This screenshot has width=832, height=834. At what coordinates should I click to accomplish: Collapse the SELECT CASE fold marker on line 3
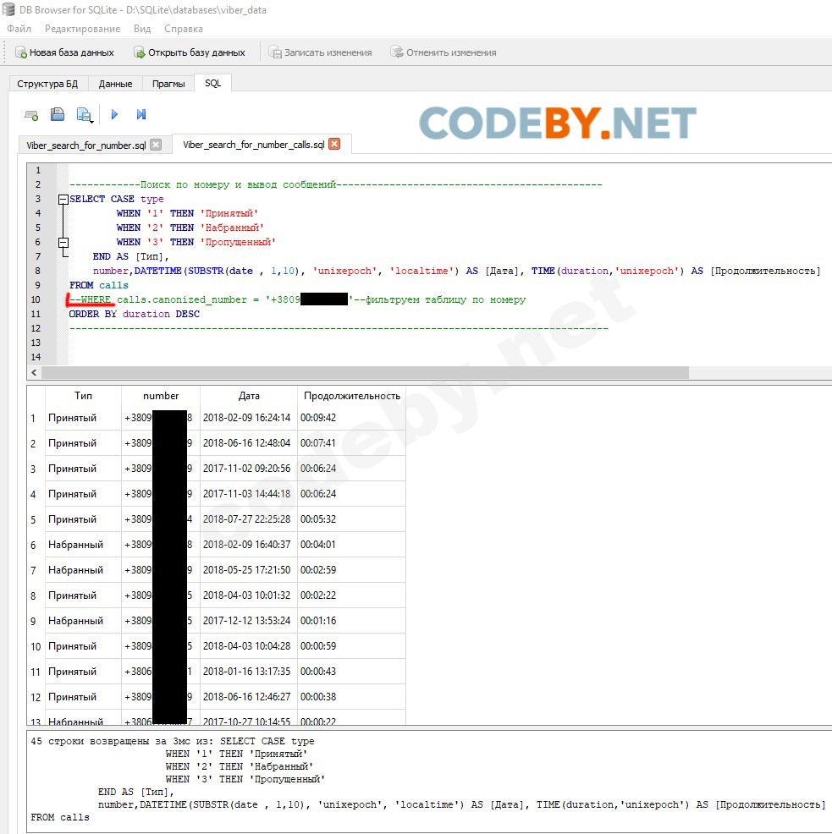[63, 200]
